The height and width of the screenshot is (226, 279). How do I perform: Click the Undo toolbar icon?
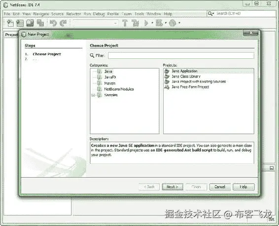pos(53,23)
